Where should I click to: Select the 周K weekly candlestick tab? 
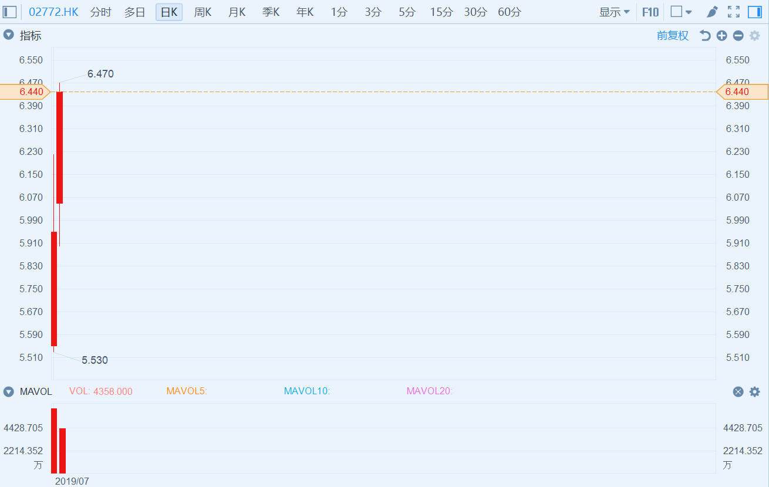203,12
